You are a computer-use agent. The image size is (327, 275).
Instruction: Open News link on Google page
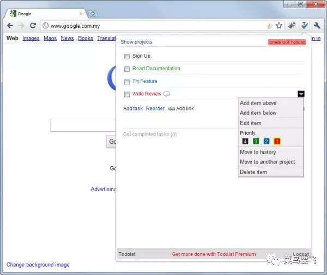click(67, 38)
